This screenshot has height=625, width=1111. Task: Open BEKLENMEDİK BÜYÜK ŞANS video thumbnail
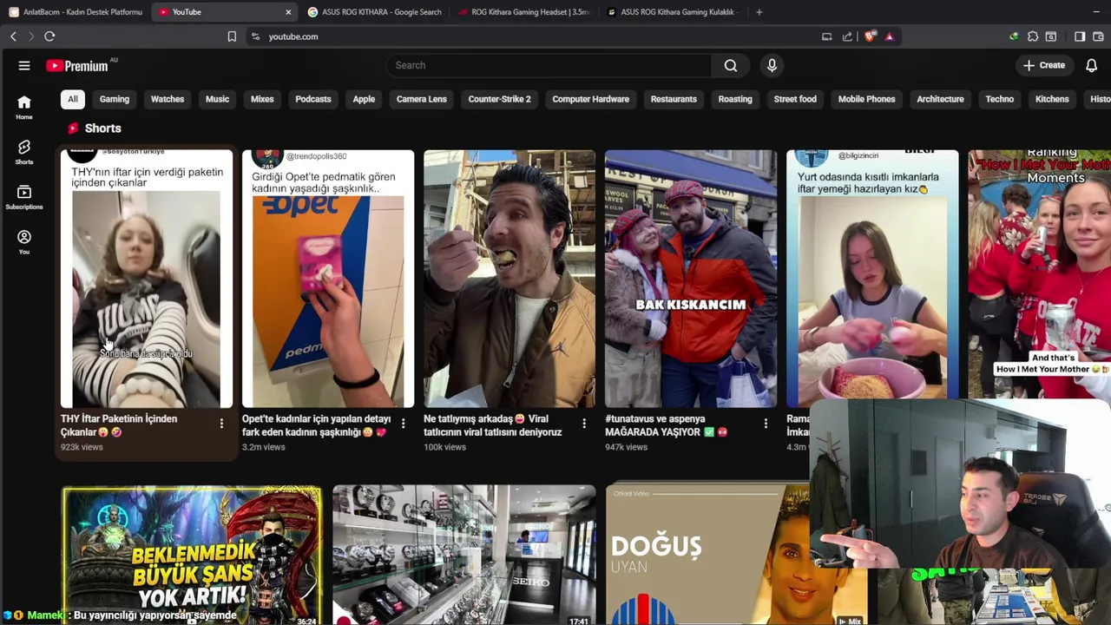pyautogui.click(x=192, y=556)
